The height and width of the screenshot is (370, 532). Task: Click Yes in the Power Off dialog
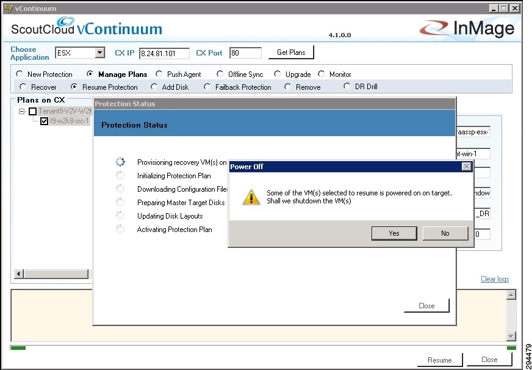394,233
